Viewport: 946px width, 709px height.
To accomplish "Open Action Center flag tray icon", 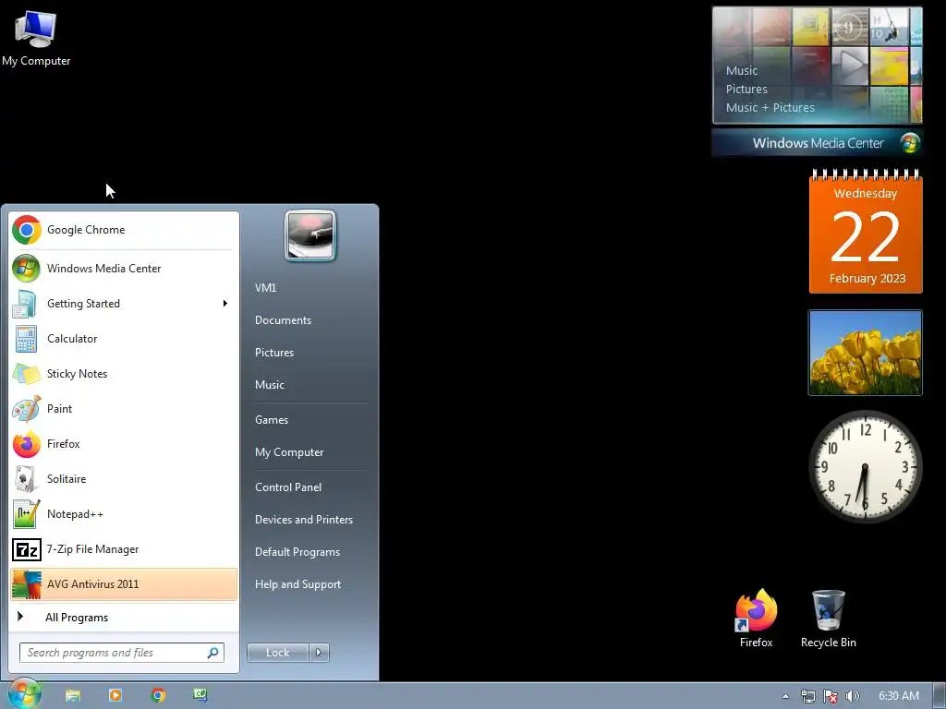I will pyautogui.click(x=831, y=696).
